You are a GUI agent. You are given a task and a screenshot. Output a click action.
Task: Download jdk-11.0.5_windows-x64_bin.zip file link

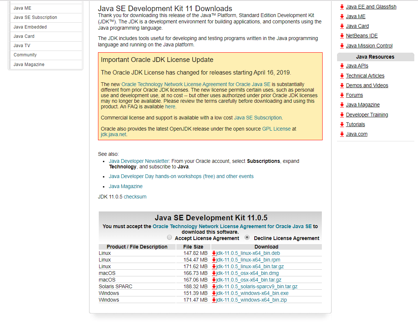252,300
